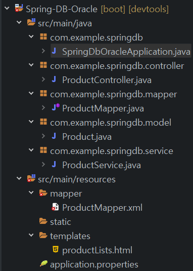Collapse the templates folder
The height and width of the screenshot is (271, 193).
[31, 235]
